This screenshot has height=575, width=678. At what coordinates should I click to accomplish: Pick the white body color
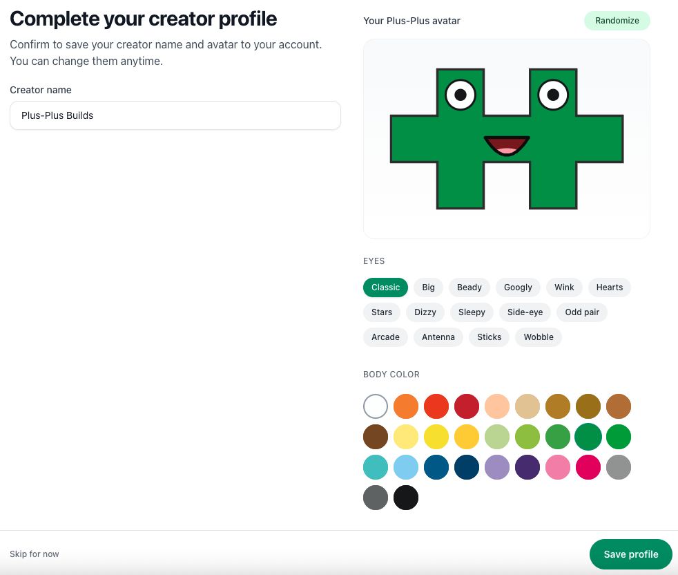pos(376,406)
